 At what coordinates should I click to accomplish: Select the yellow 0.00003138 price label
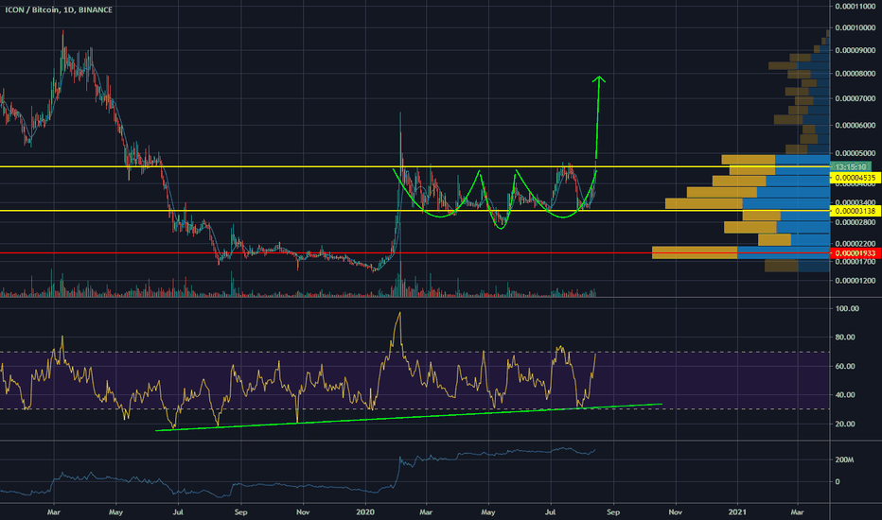[x=855, y=211]
